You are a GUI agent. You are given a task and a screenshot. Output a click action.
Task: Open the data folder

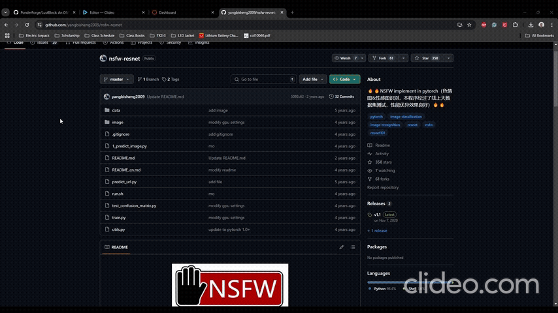[116, 110]
